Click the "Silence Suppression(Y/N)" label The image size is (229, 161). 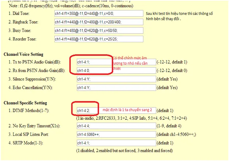[x=34, y=79]
